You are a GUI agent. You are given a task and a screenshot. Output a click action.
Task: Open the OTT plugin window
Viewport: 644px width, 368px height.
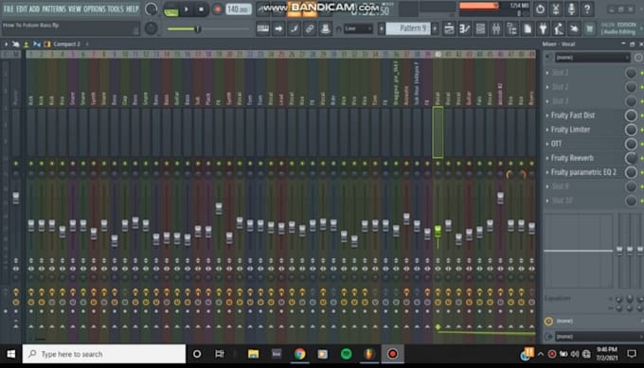tap(556, 144)
